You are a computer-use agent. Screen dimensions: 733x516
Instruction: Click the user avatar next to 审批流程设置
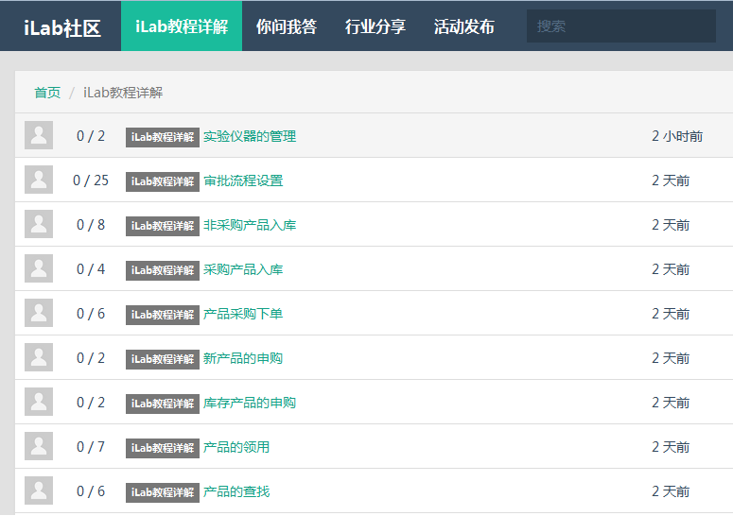[x=39, y=181]
